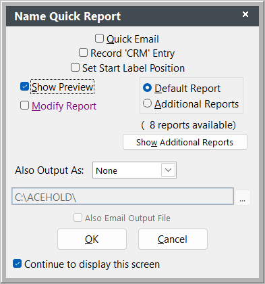Cancel the Name Quick Report dialog

click(x=173, y=239)
